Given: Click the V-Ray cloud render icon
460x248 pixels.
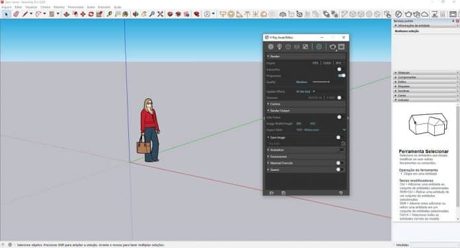Looking at the screenshot, I should pyautogui.click(x=425, y=14).
